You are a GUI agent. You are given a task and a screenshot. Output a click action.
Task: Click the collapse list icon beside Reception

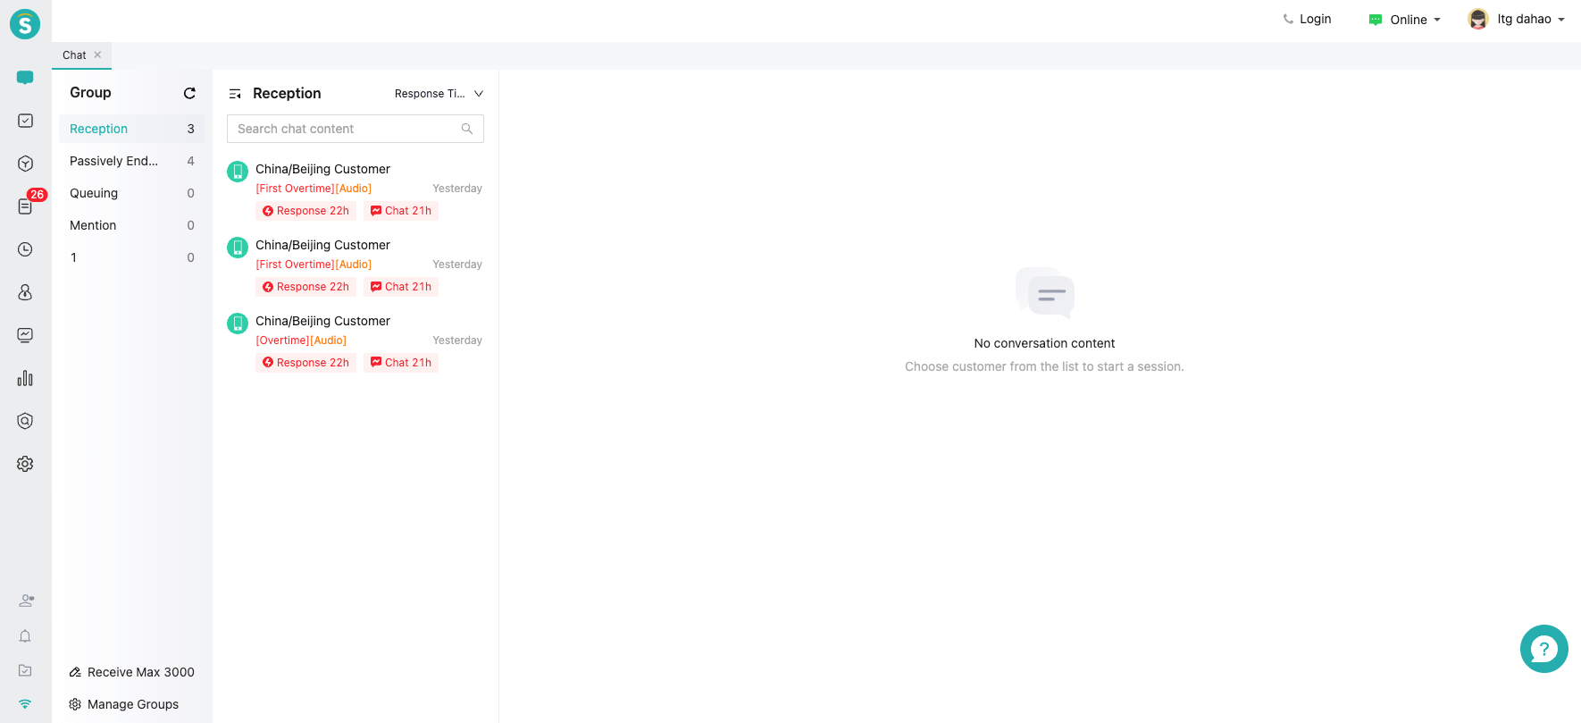235,94
